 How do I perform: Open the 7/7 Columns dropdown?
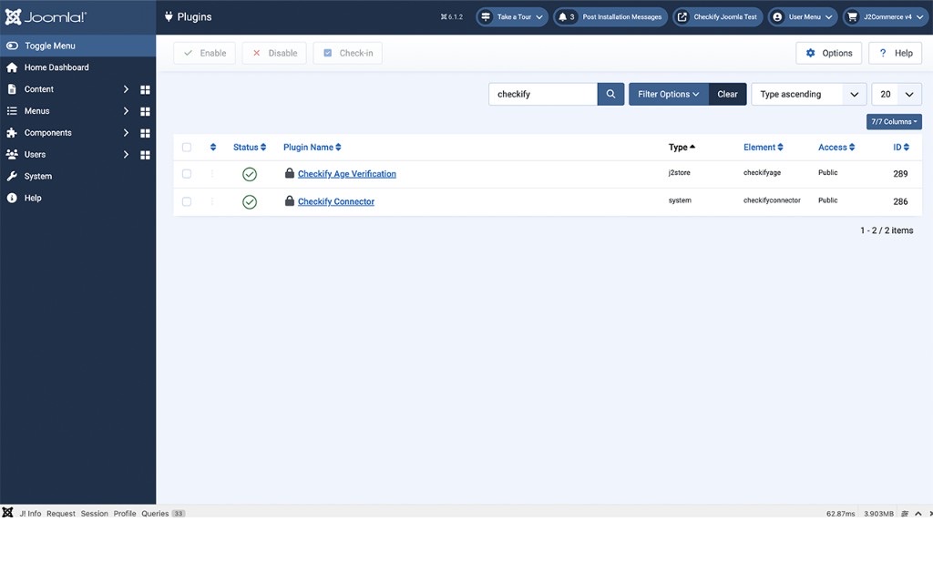894,121
